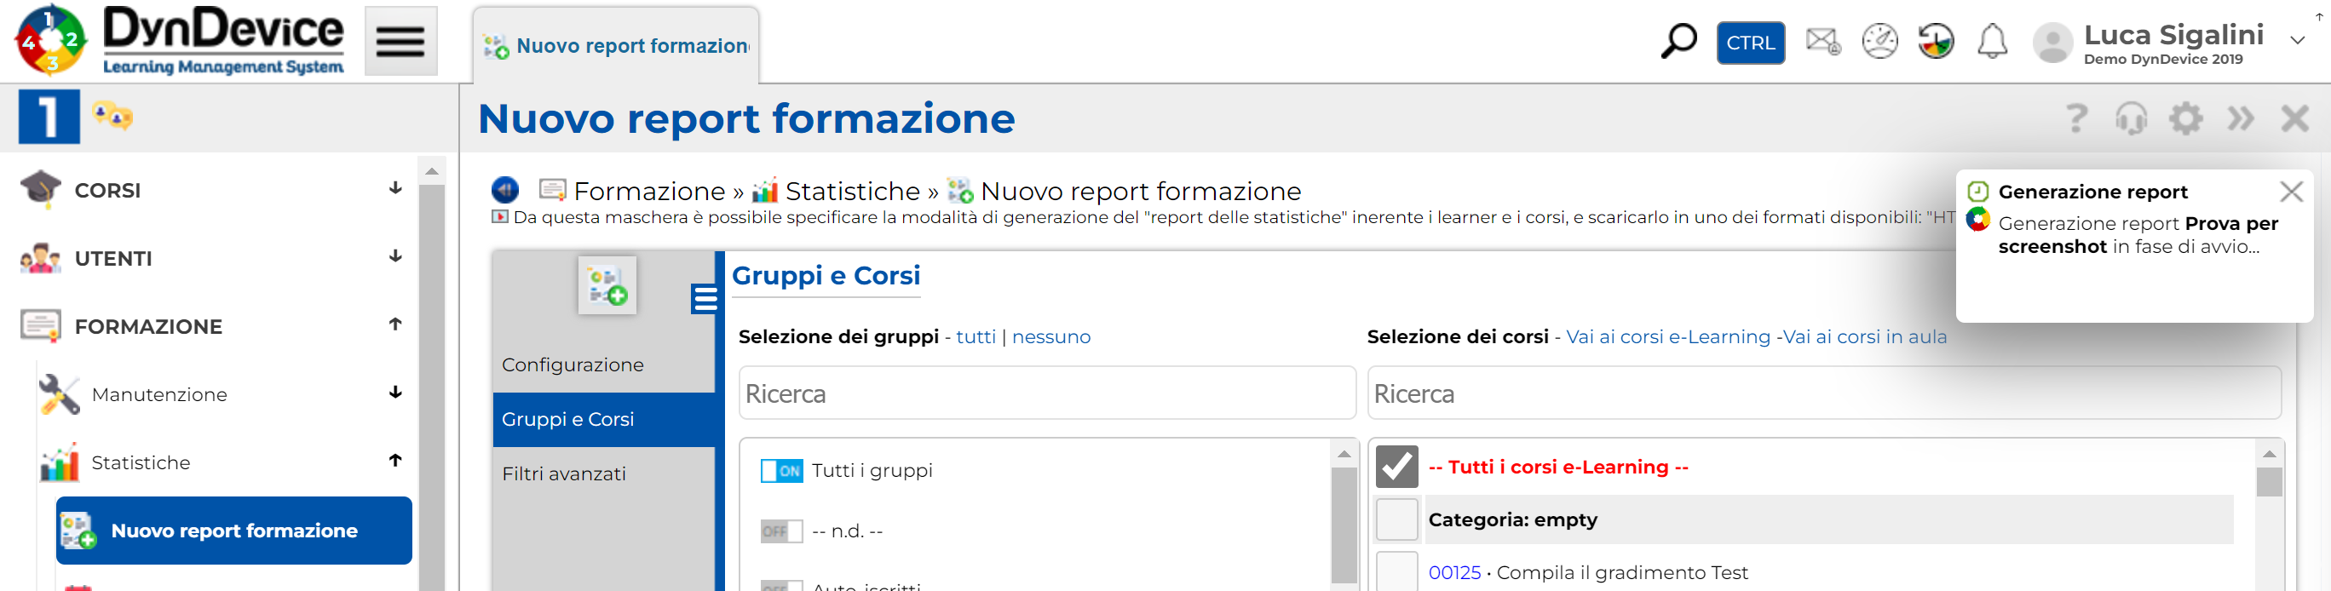Viewport: 2331px width, 591px height.
Task: Select the Configurazione tab
Action: click(x=573, y=364)
